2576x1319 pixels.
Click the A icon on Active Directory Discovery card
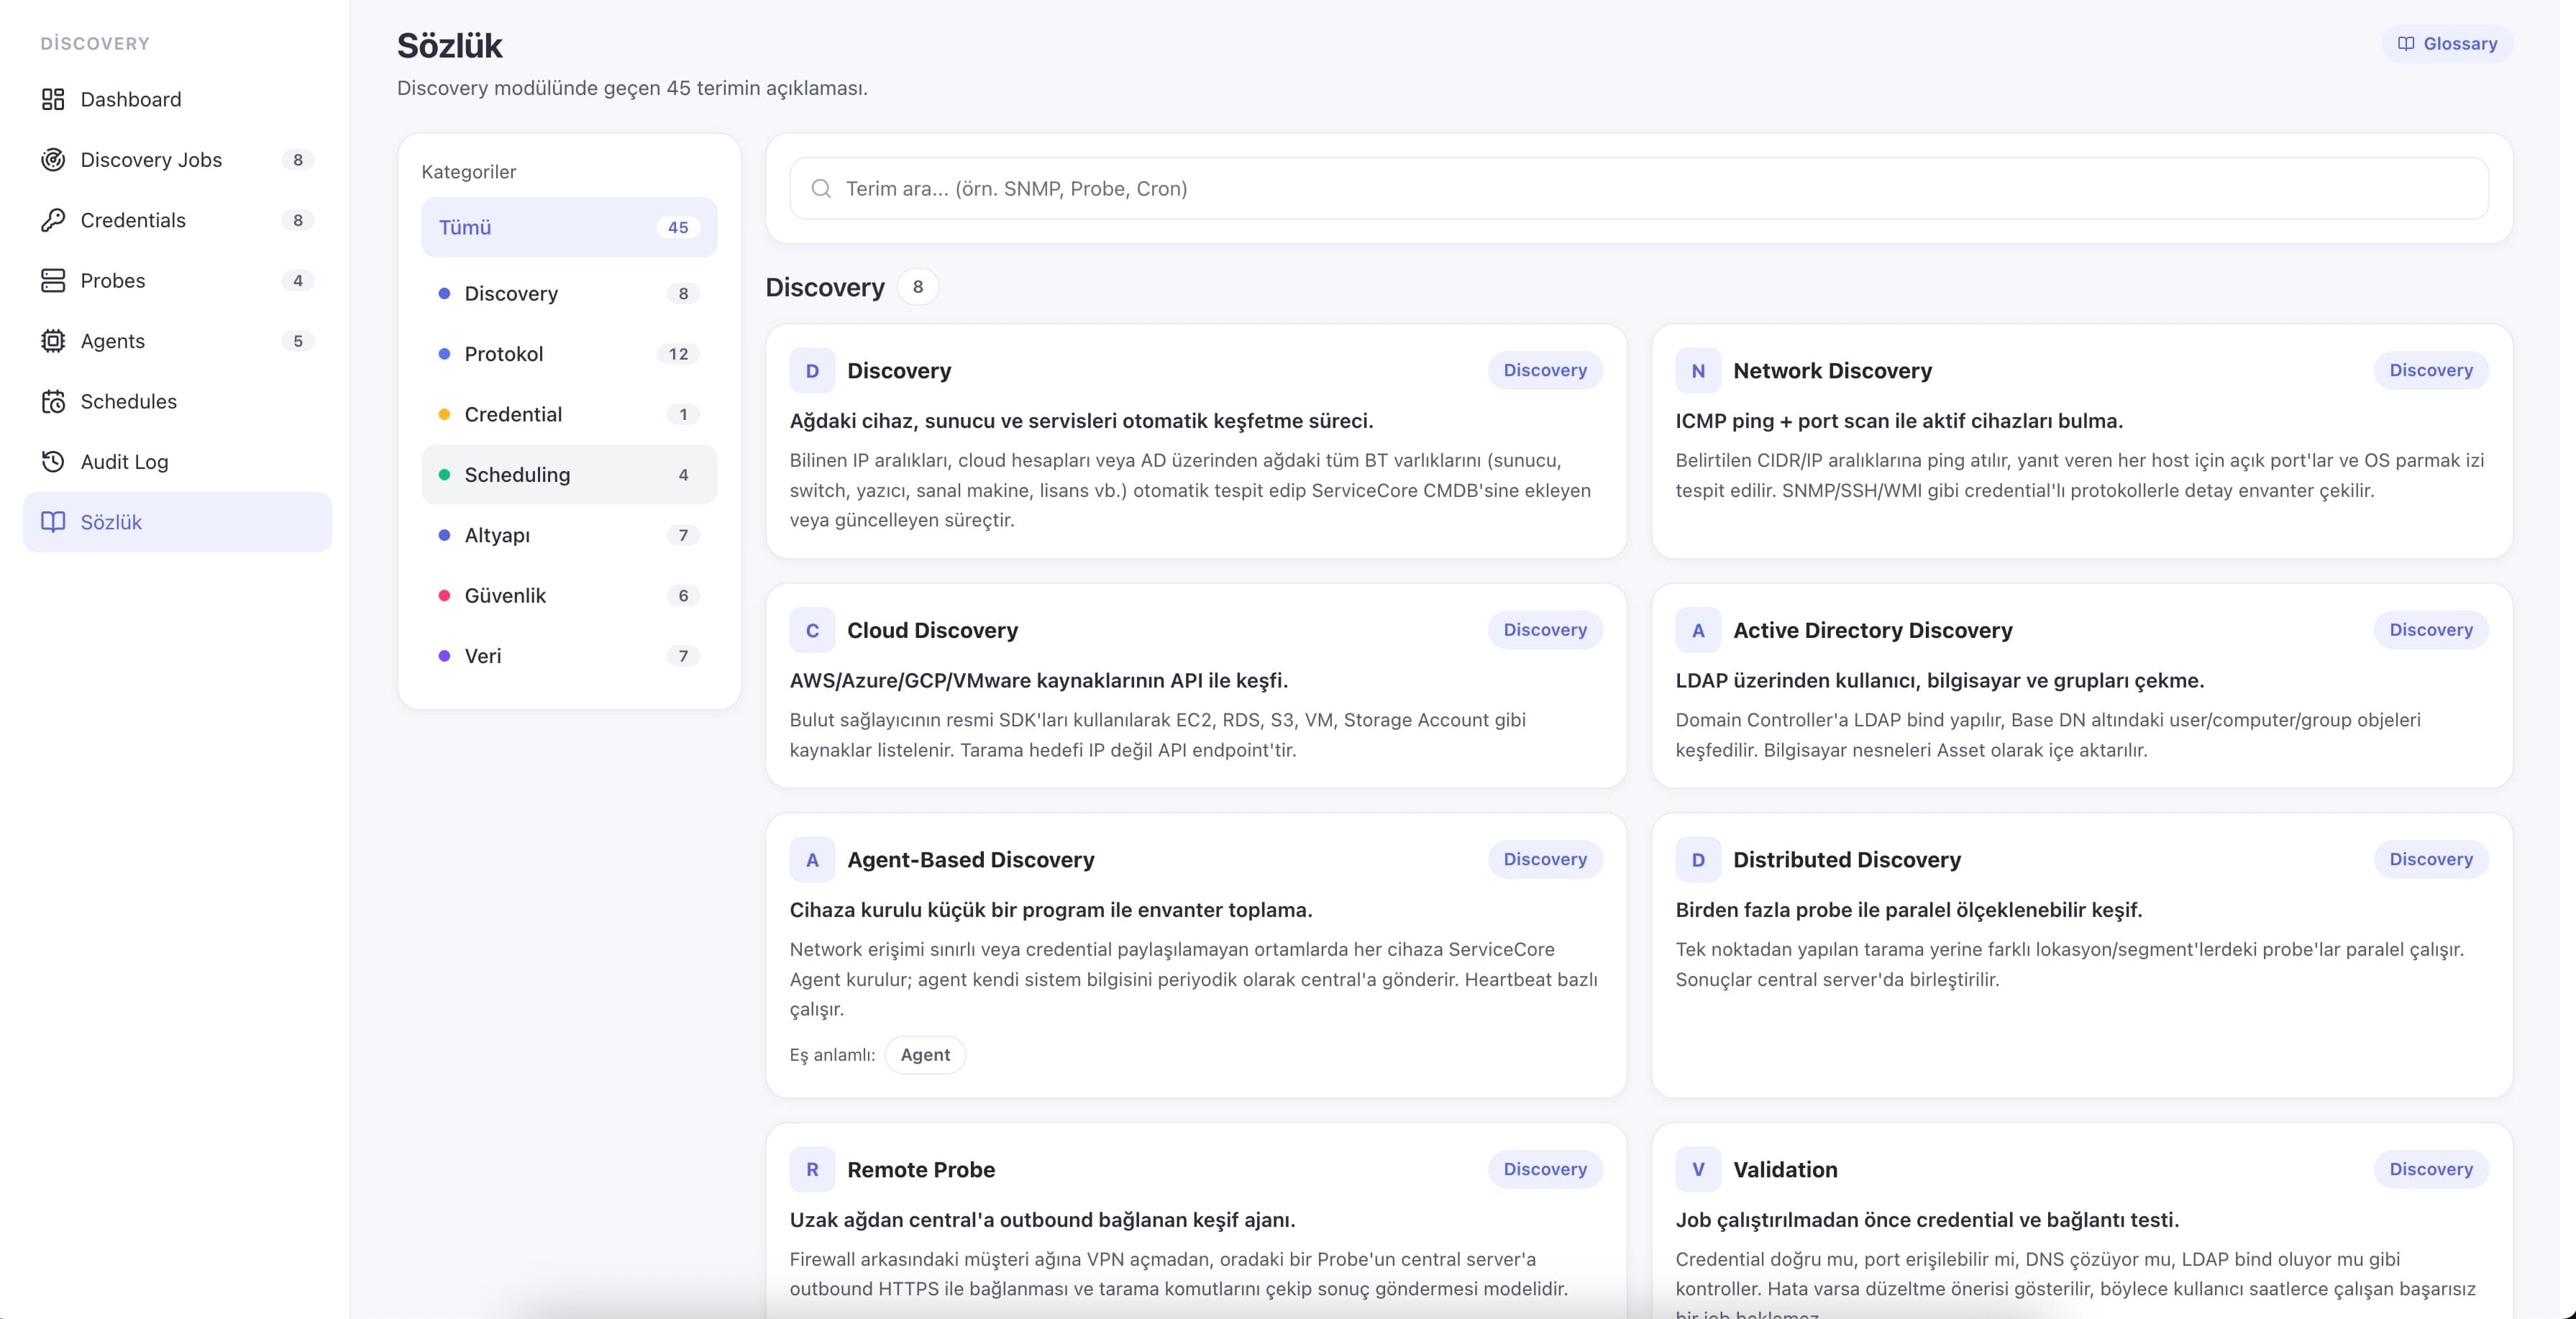pyautogui.click(x=1698, y=631)
